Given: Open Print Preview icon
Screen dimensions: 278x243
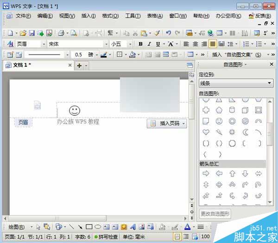Looking at the screenshot, I should (74, 33).
